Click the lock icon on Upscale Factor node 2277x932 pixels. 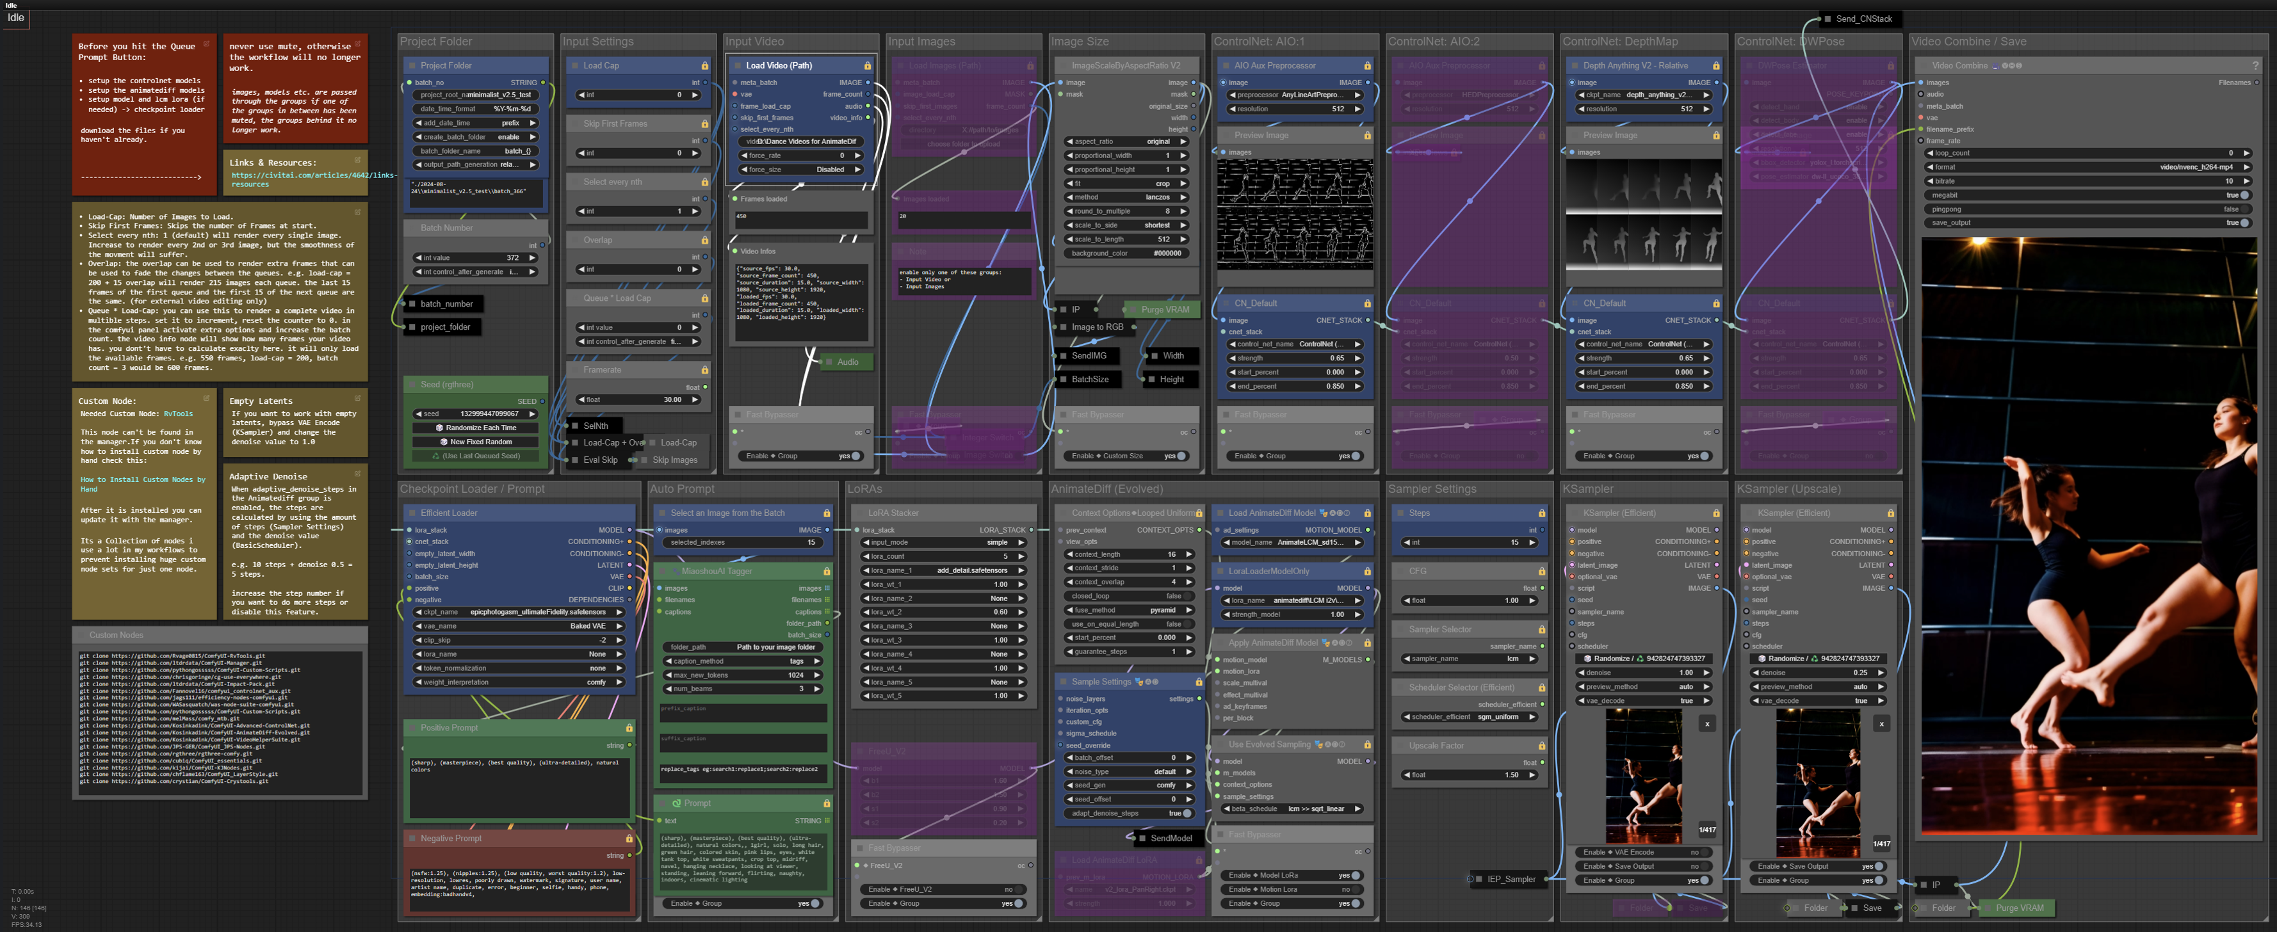click(x=1541, y=746)
